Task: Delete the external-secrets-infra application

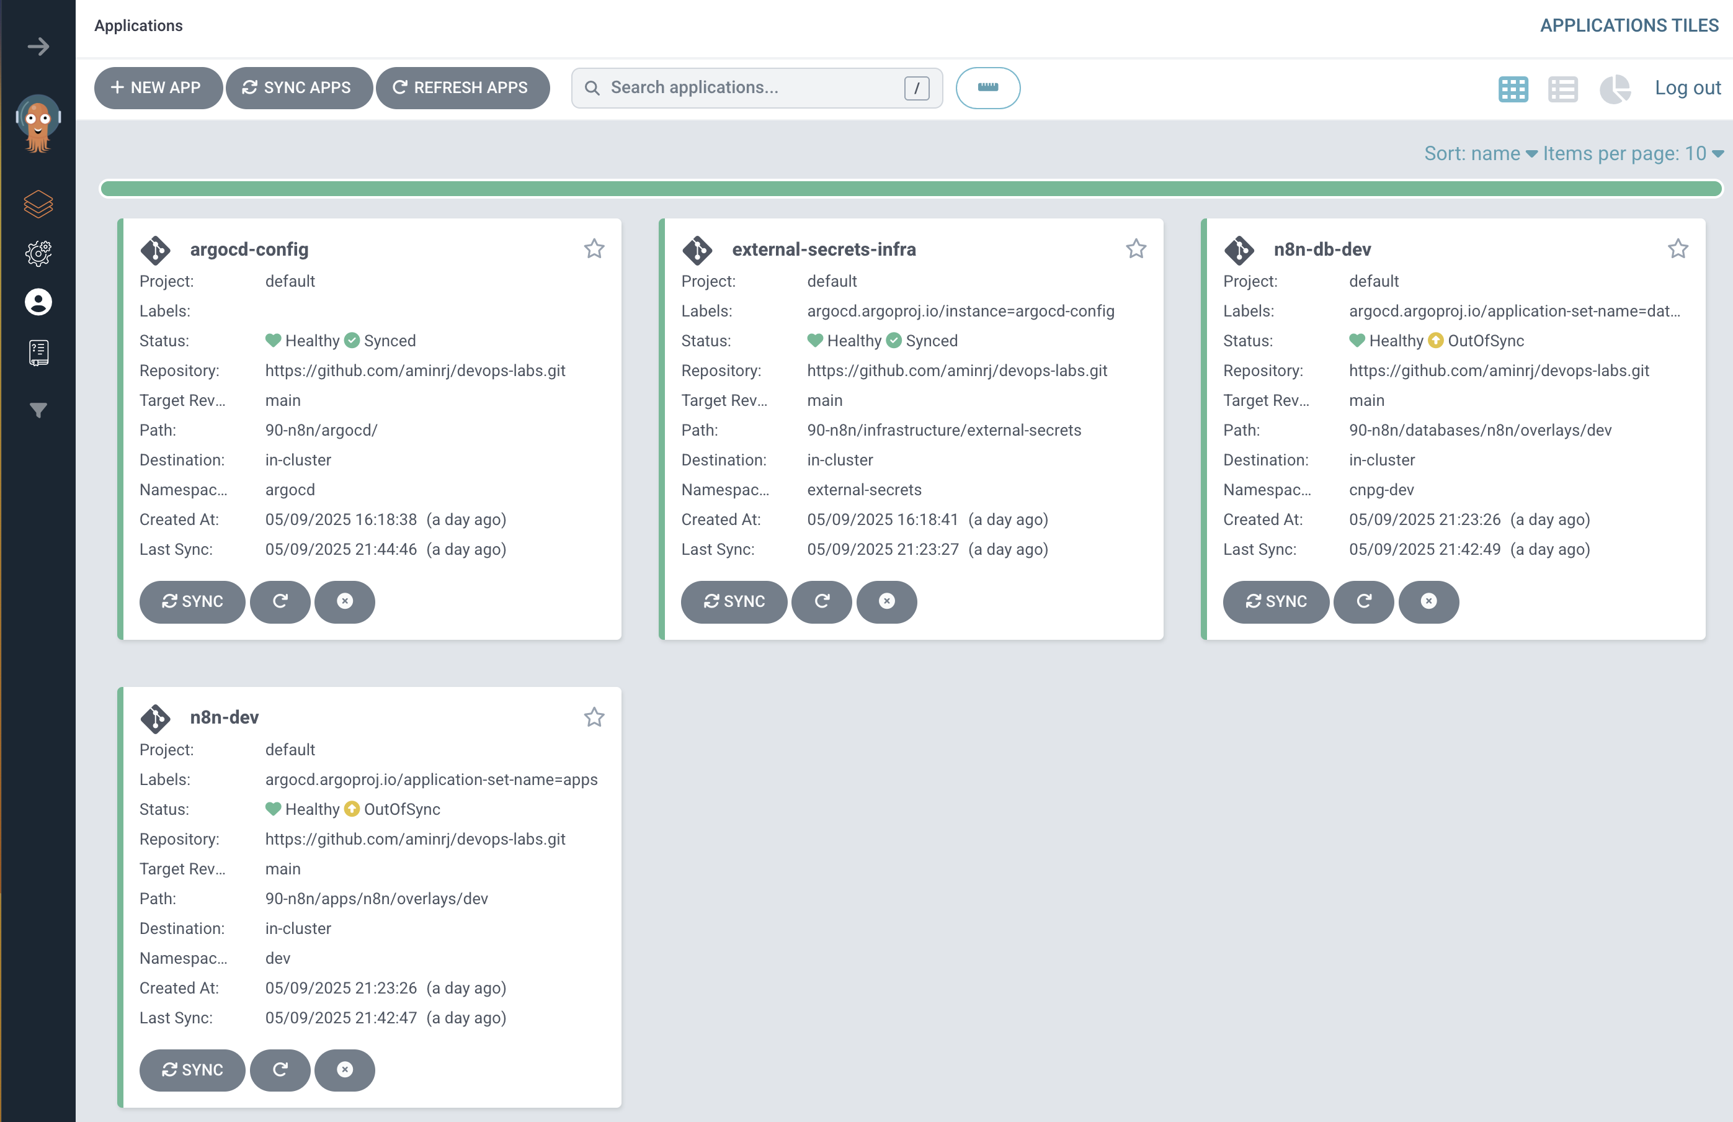Action: (887, 601)
